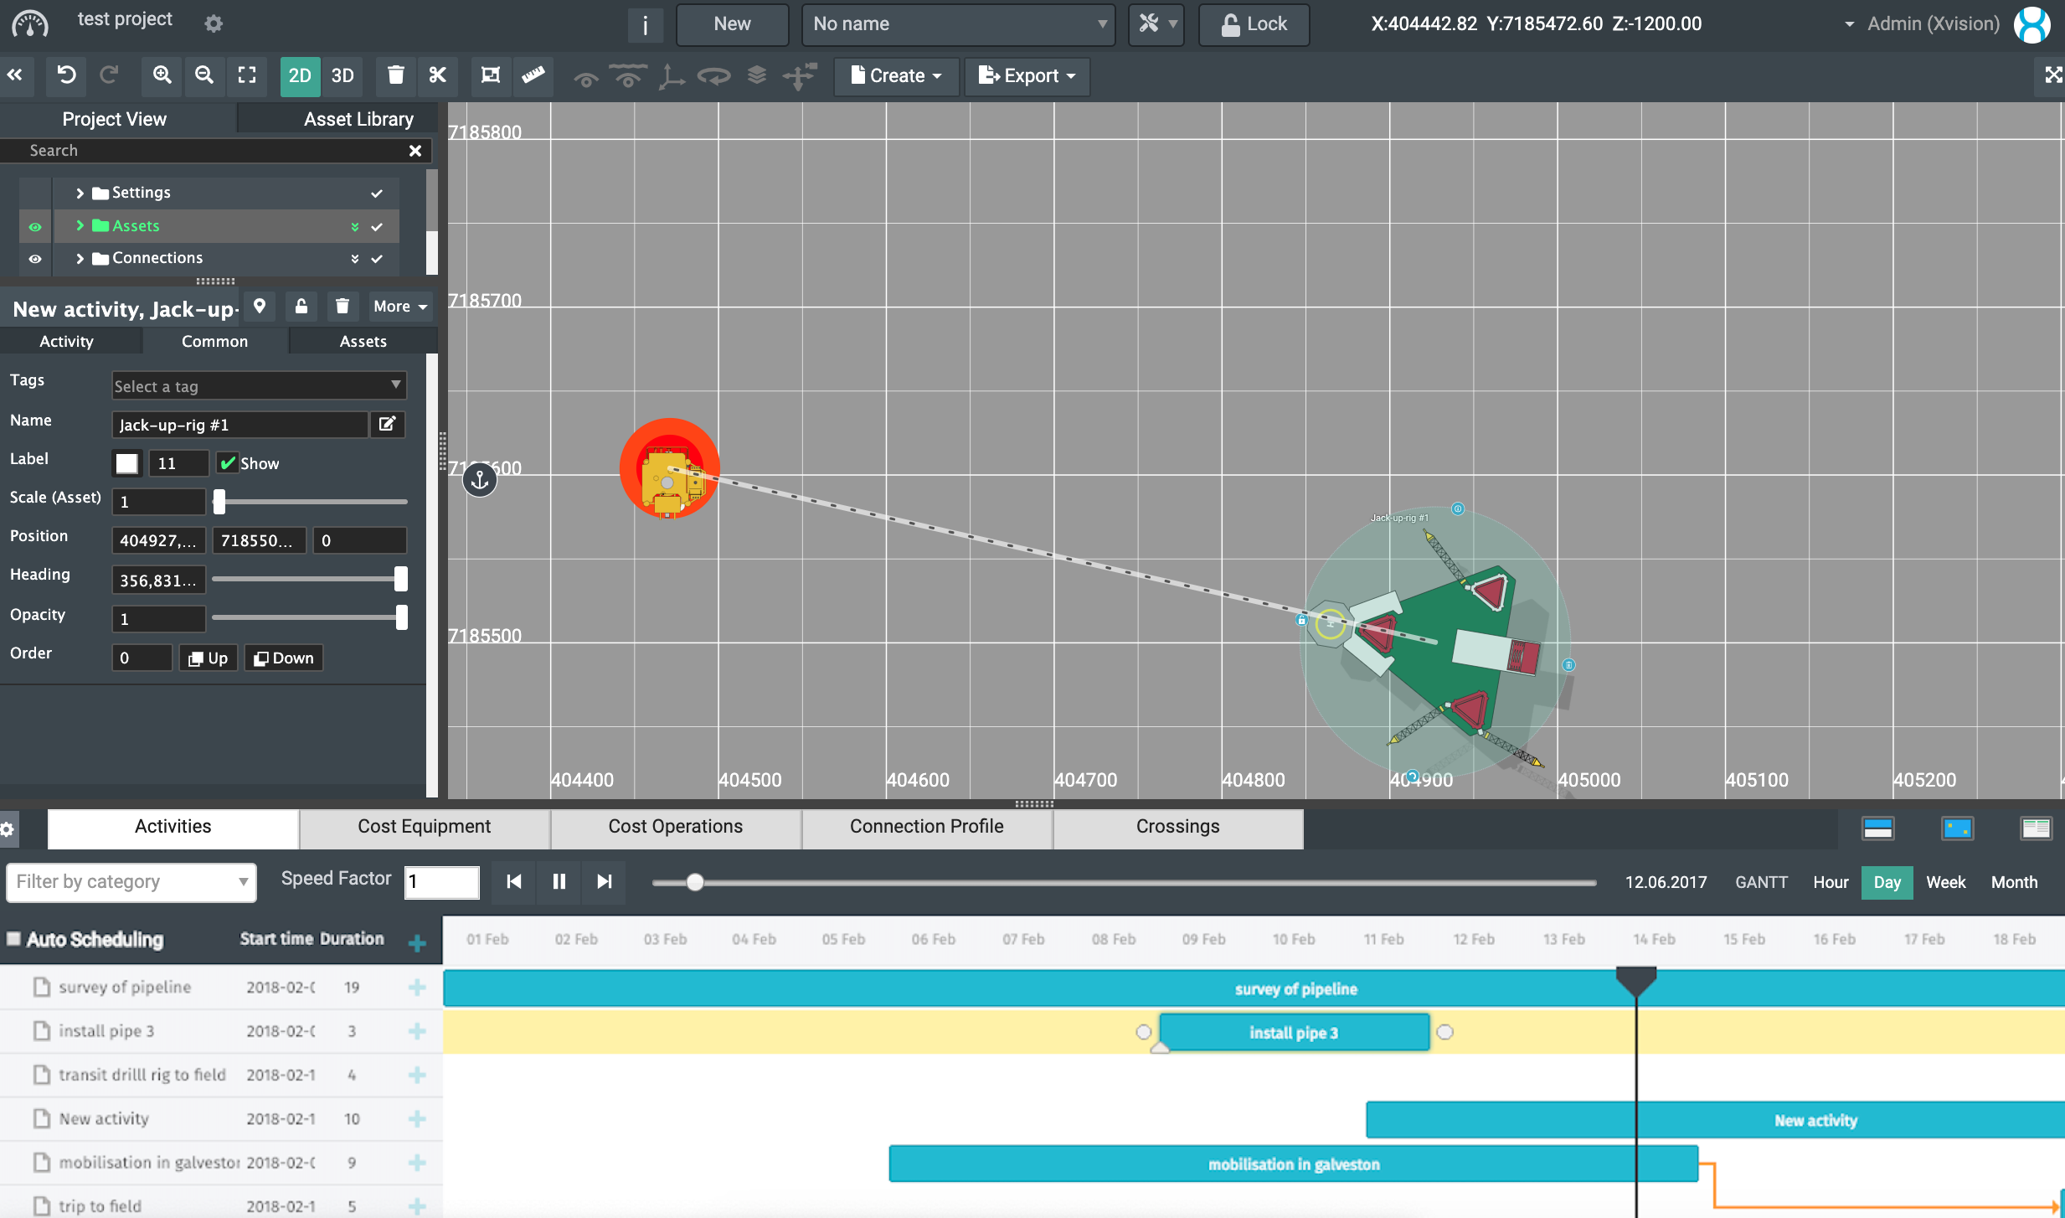Switch to 3D view

click(342, 75)
